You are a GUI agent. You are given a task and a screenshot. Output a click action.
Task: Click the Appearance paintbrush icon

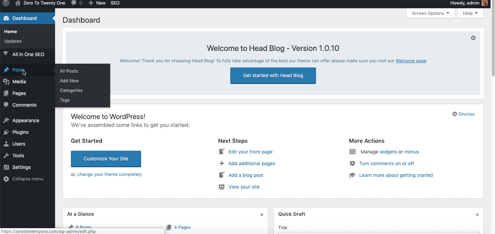pos(6,120)
